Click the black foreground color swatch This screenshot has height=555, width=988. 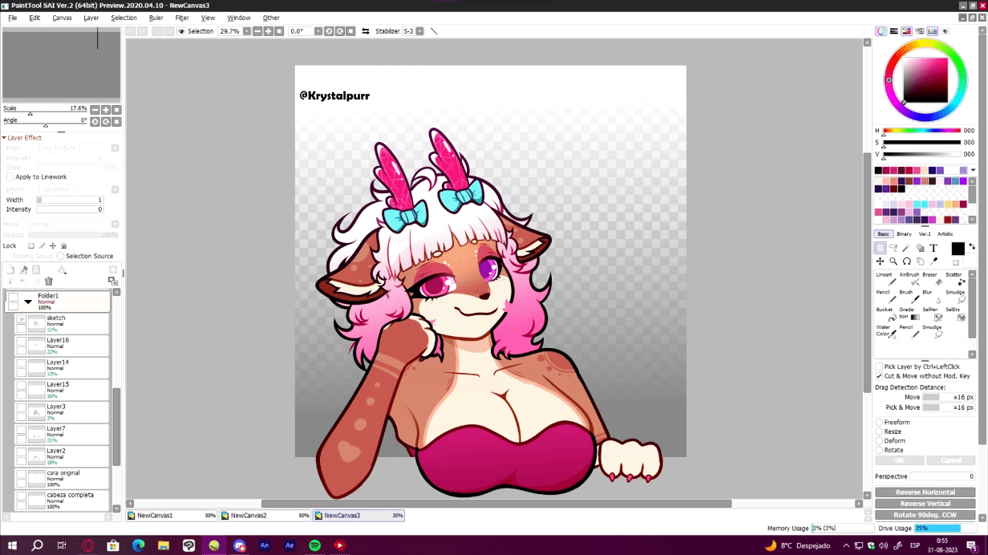[958, 249]
